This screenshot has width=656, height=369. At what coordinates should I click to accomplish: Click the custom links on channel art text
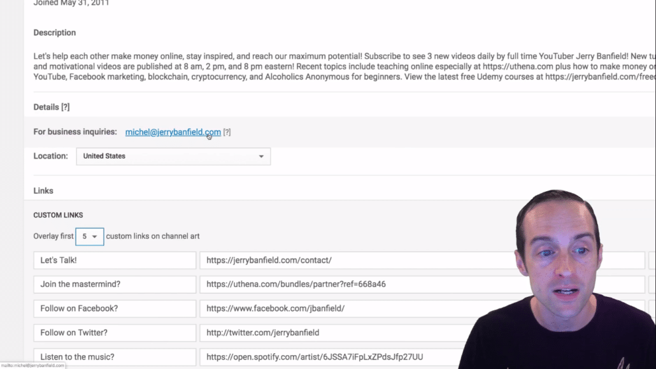[x=153, y=236]
